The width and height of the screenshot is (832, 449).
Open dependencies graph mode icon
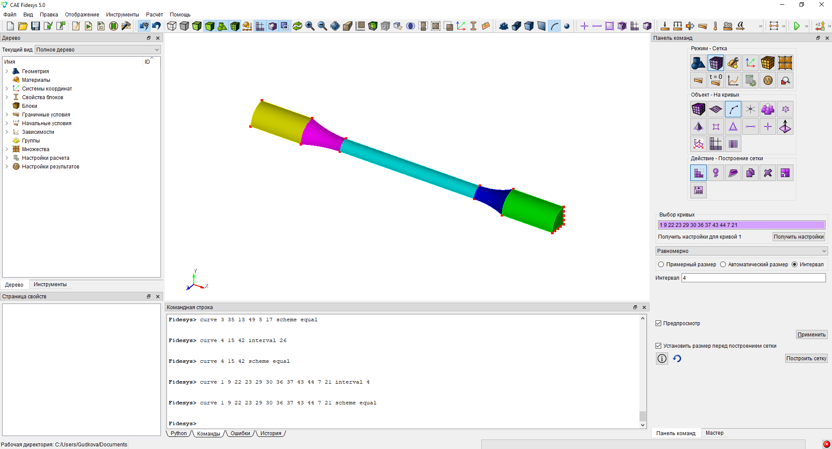coord(733,80)
